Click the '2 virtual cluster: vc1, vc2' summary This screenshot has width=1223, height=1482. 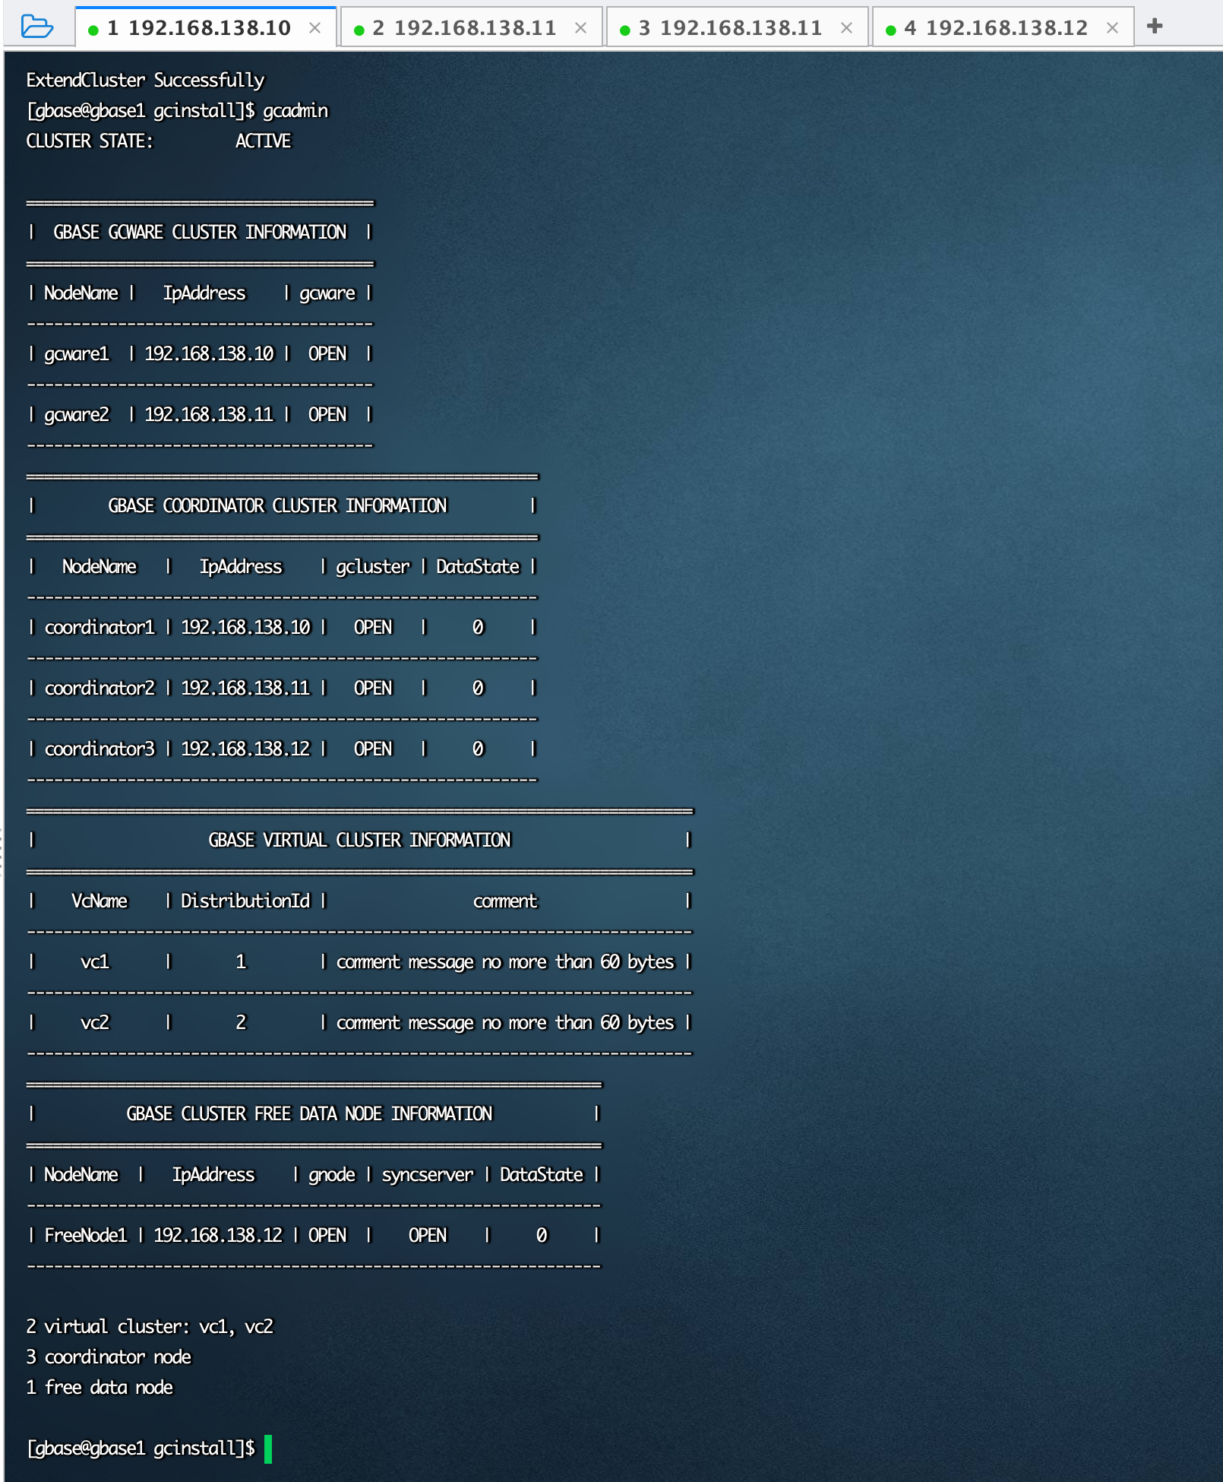tap(150, 1327)
